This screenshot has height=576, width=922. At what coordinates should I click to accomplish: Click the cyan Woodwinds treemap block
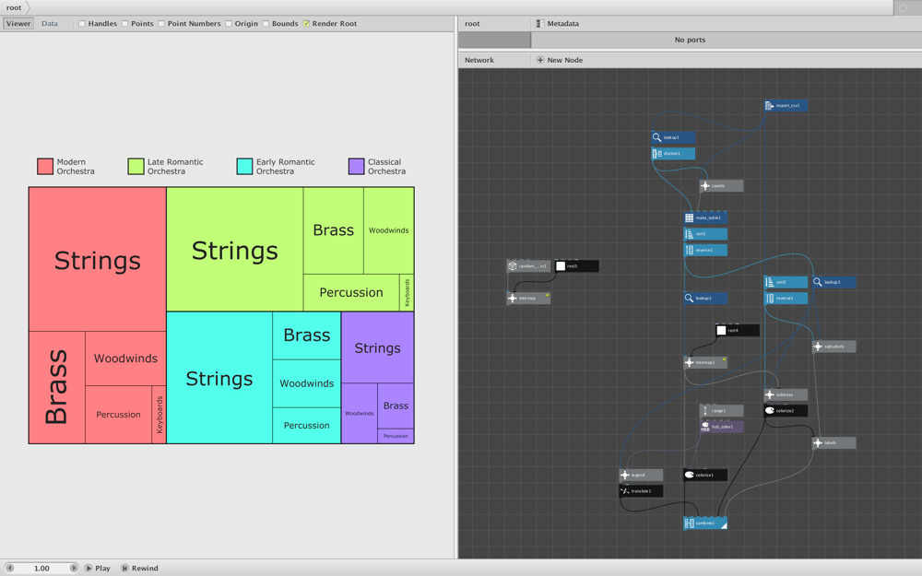tap(306, 383)
